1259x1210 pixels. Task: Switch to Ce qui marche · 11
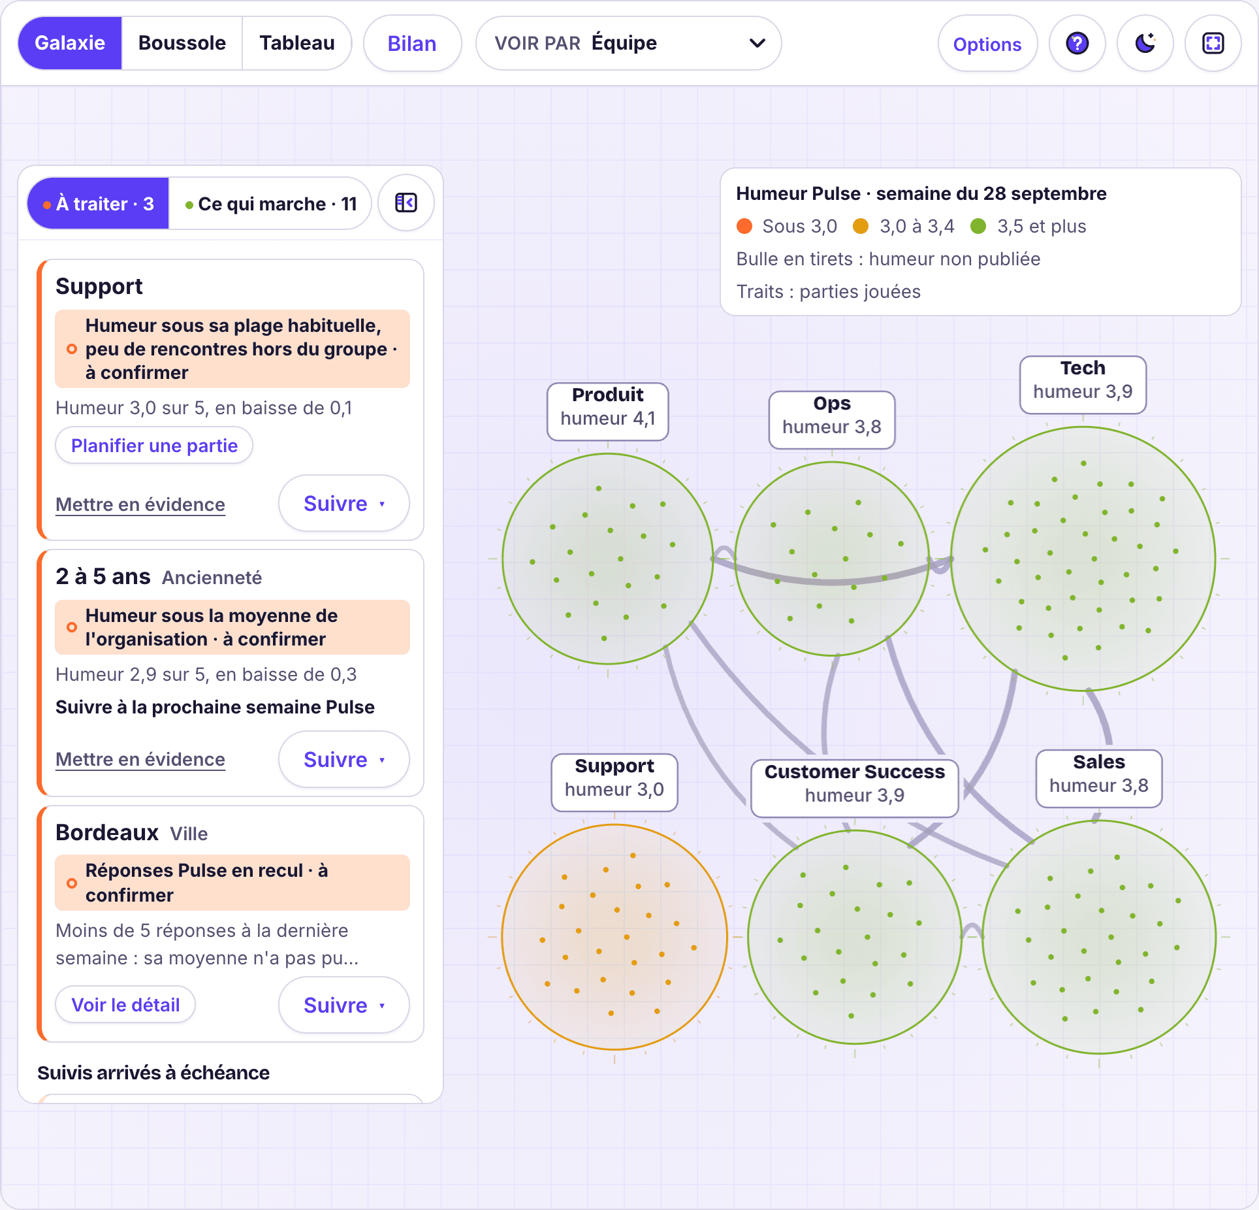(x=270, y=203)
